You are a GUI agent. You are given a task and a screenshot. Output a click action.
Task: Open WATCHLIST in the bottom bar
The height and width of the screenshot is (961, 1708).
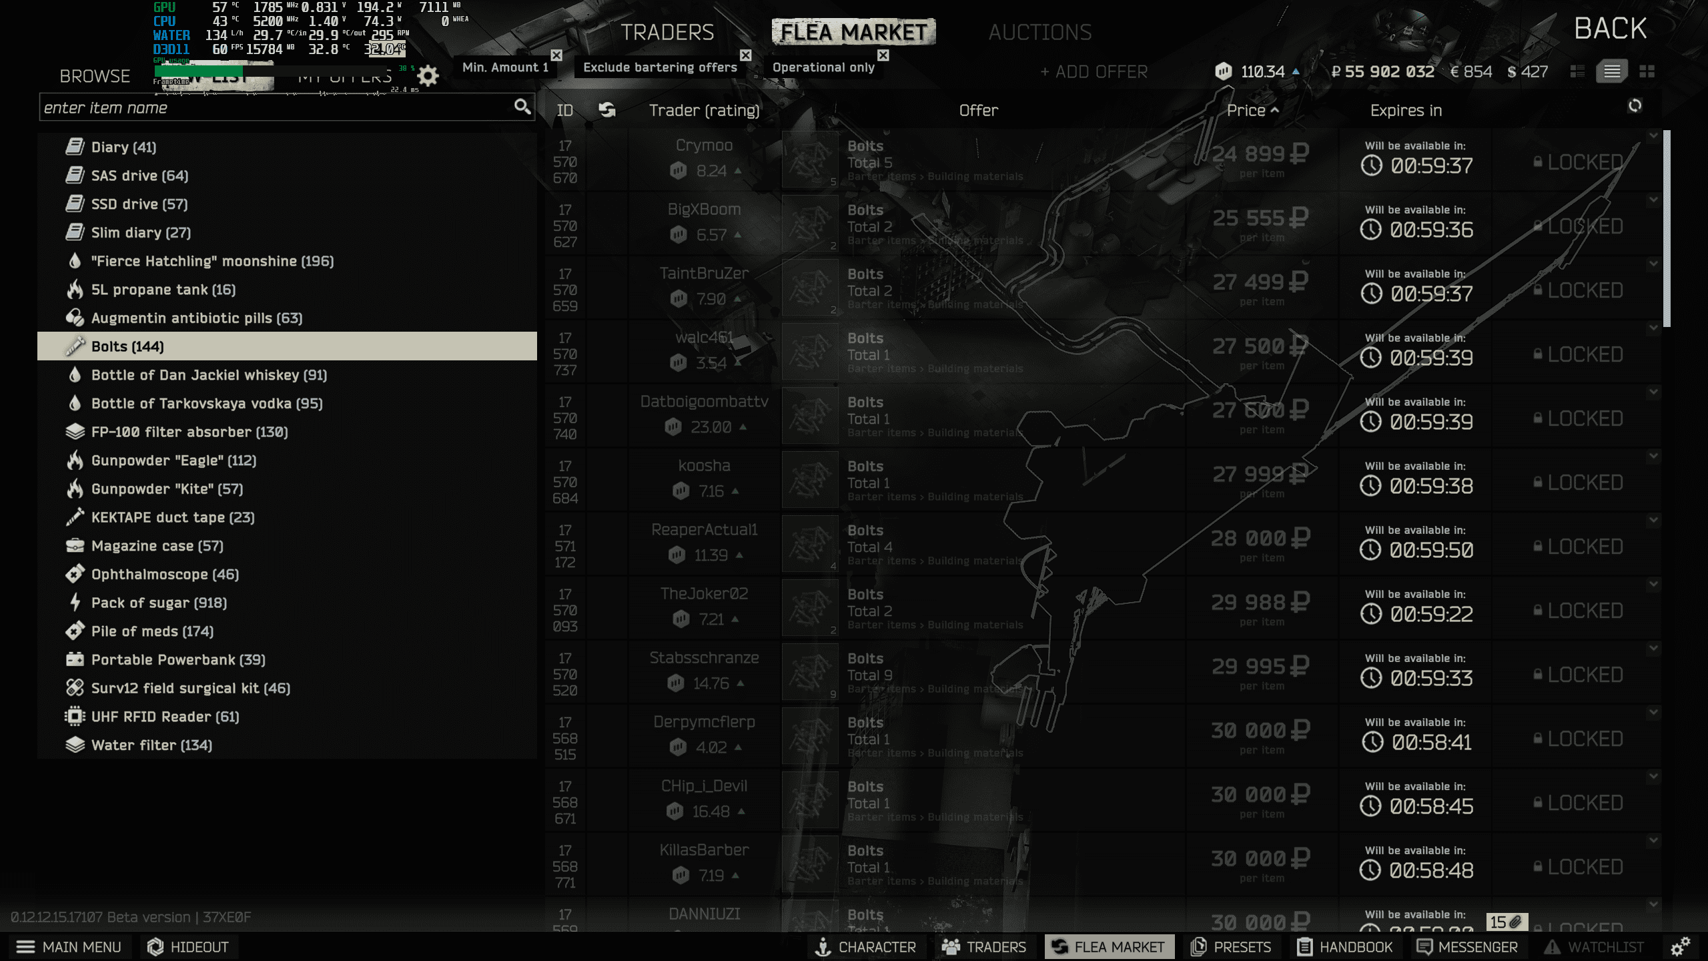pyautogui.click(x=1594, y=947)
